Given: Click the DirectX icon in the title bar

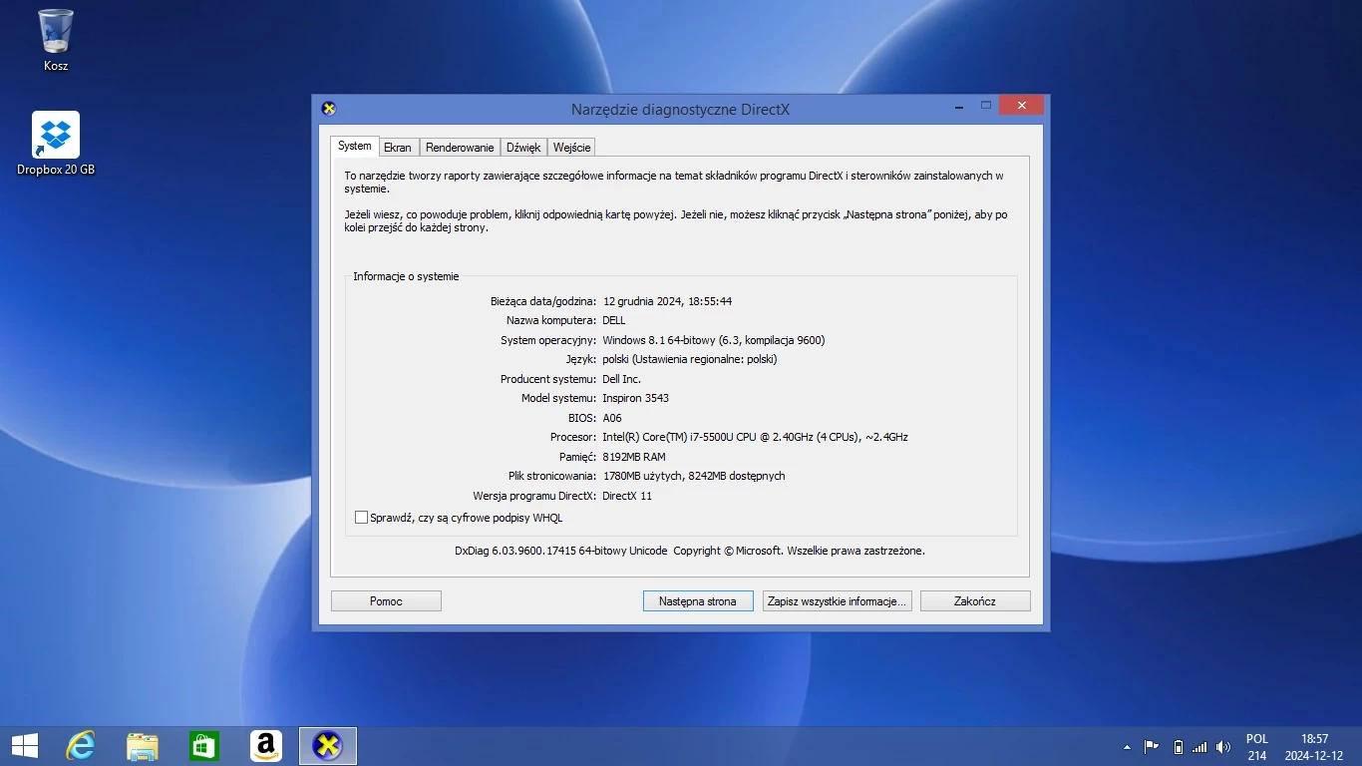Looking at the screenshot, I should [329, 109].
